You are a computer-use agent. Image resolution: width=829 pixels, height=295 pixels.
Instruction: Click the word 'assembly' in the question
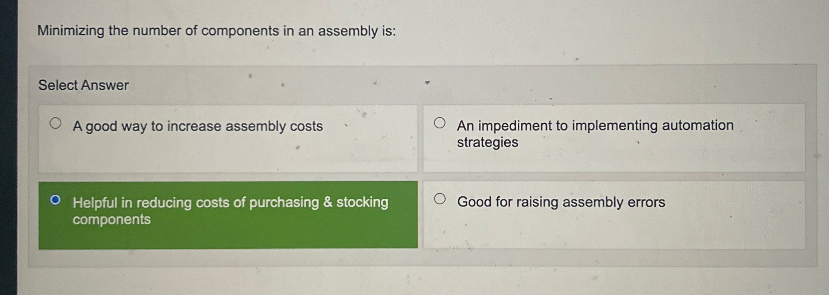point(348,32)
